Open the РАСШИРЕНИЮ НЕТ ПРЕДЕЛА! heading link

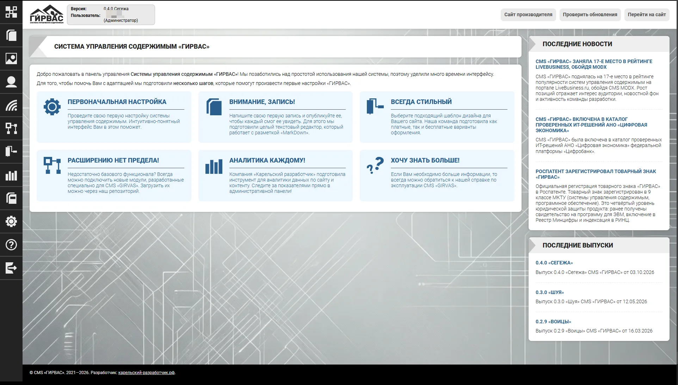[113, 160]
